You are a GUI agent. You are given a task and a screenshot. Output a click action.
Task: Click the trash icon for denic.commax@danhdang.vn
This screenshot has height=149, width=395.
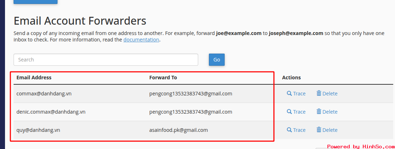coord(319,112)
